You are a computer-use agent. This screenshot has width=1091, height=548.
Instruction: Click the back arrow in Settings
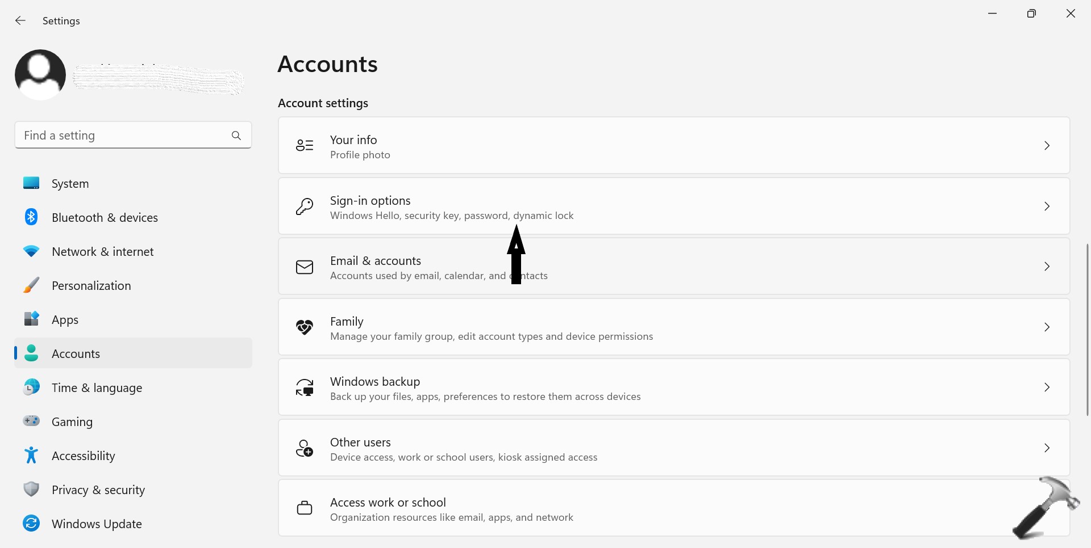point(20,21)
